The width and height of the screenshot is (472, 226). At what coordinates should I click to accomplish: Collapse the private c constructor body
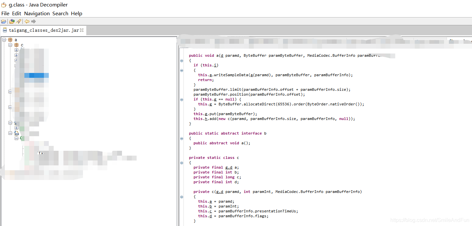click(182, 197)
